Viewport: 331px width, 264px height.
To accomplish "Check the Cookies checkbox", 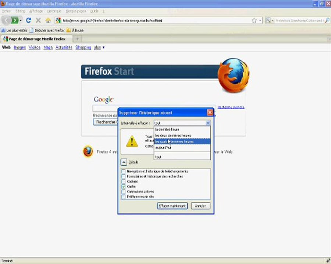I will point(124,181).
